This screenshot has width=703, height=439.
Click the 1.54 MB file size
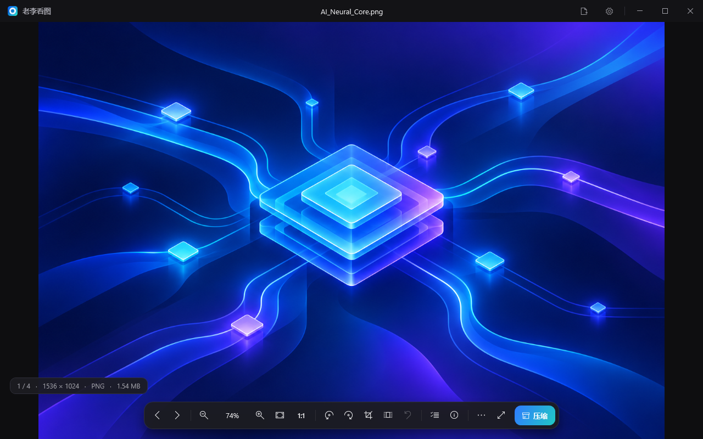(x=129, y=386)
